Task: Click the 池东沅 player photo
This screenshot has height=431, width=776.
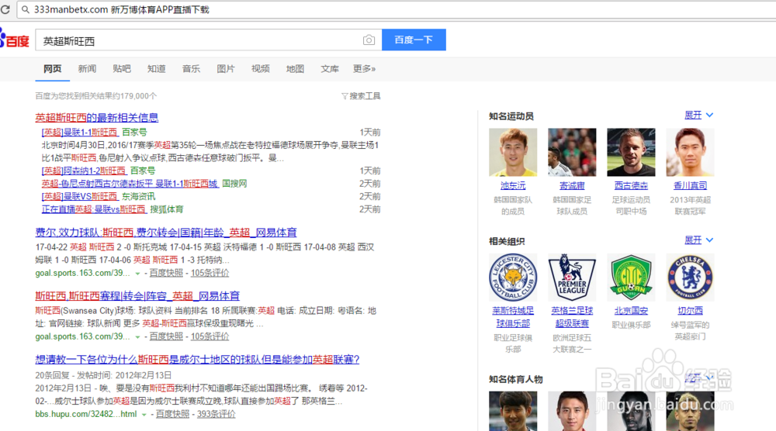Action: click(513, 152)
